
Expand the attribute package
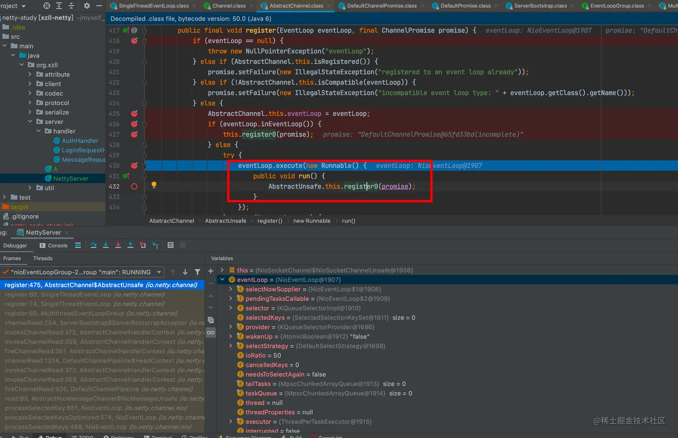pos(30,74)
